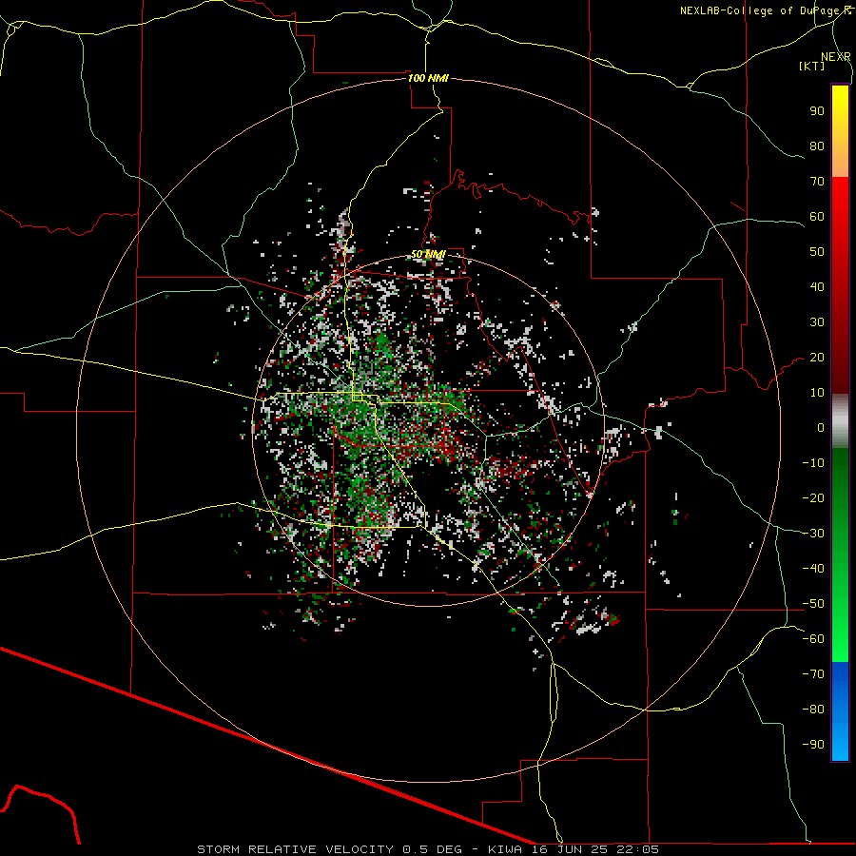
Task: Select the 70 value on velocity scale
Action: click(817, 182)
